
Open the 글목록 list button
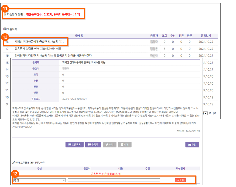click(x=93, y=145)
